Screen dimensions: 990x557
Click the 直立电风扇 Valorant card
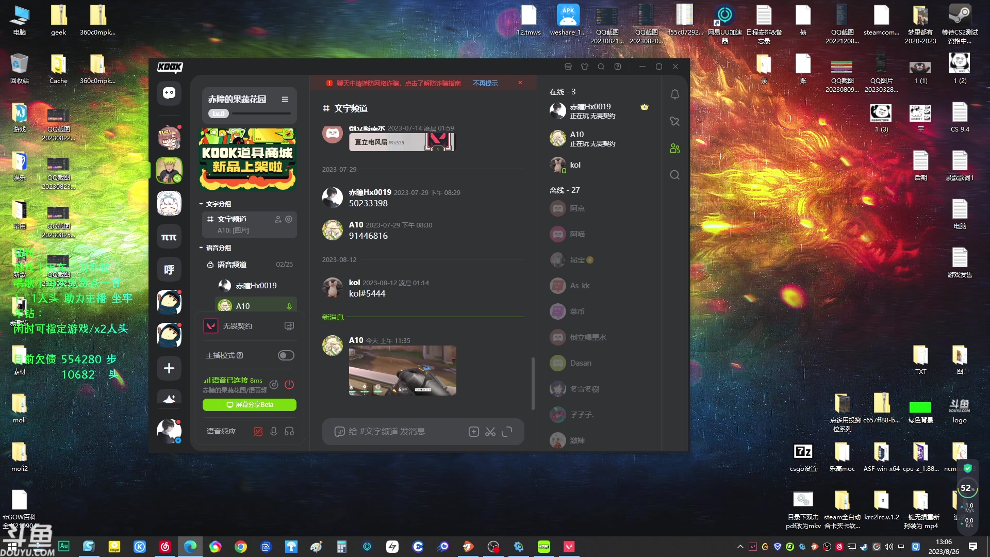tap(403, 142)
